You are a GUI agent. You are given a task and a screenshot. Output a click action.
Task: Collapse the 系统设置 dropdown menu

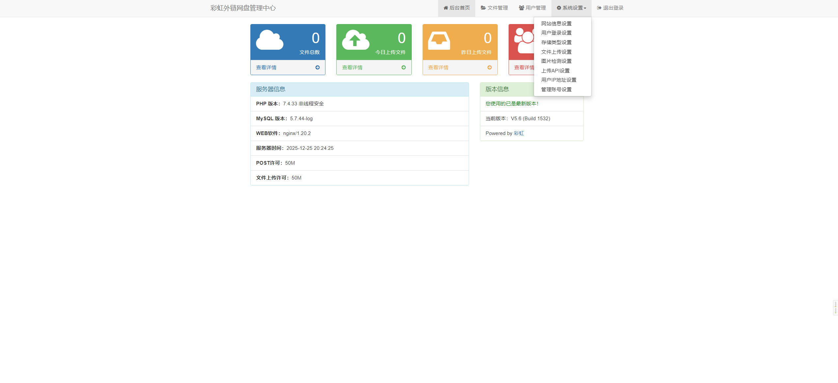pos(572,8)
